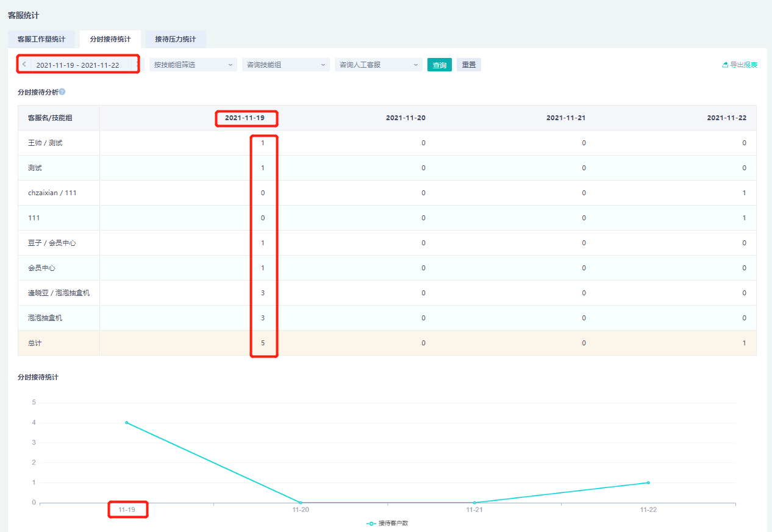Click the 重置 reset button
This screenshot has width=772, height=532.
[x=469, y=65]
